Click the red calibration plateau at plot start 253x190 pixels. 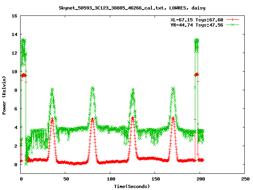24,75
